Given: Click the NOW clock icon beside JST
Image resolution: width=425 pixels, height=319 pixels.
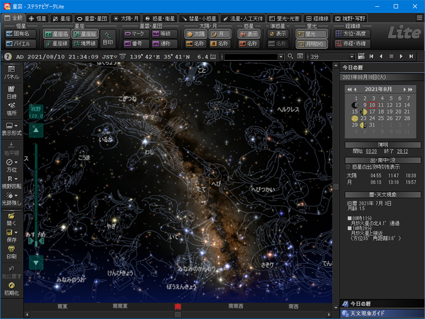Looking at the screenshot, I should pos(123,56).
